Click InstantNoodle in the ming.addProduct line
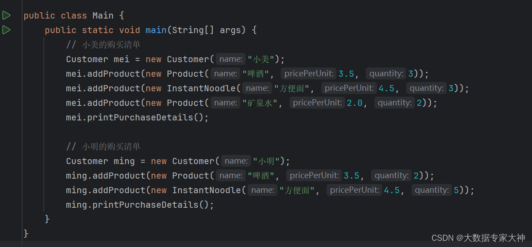The height and width of the screenshot is (247, 532). click(x=207, y=190)
